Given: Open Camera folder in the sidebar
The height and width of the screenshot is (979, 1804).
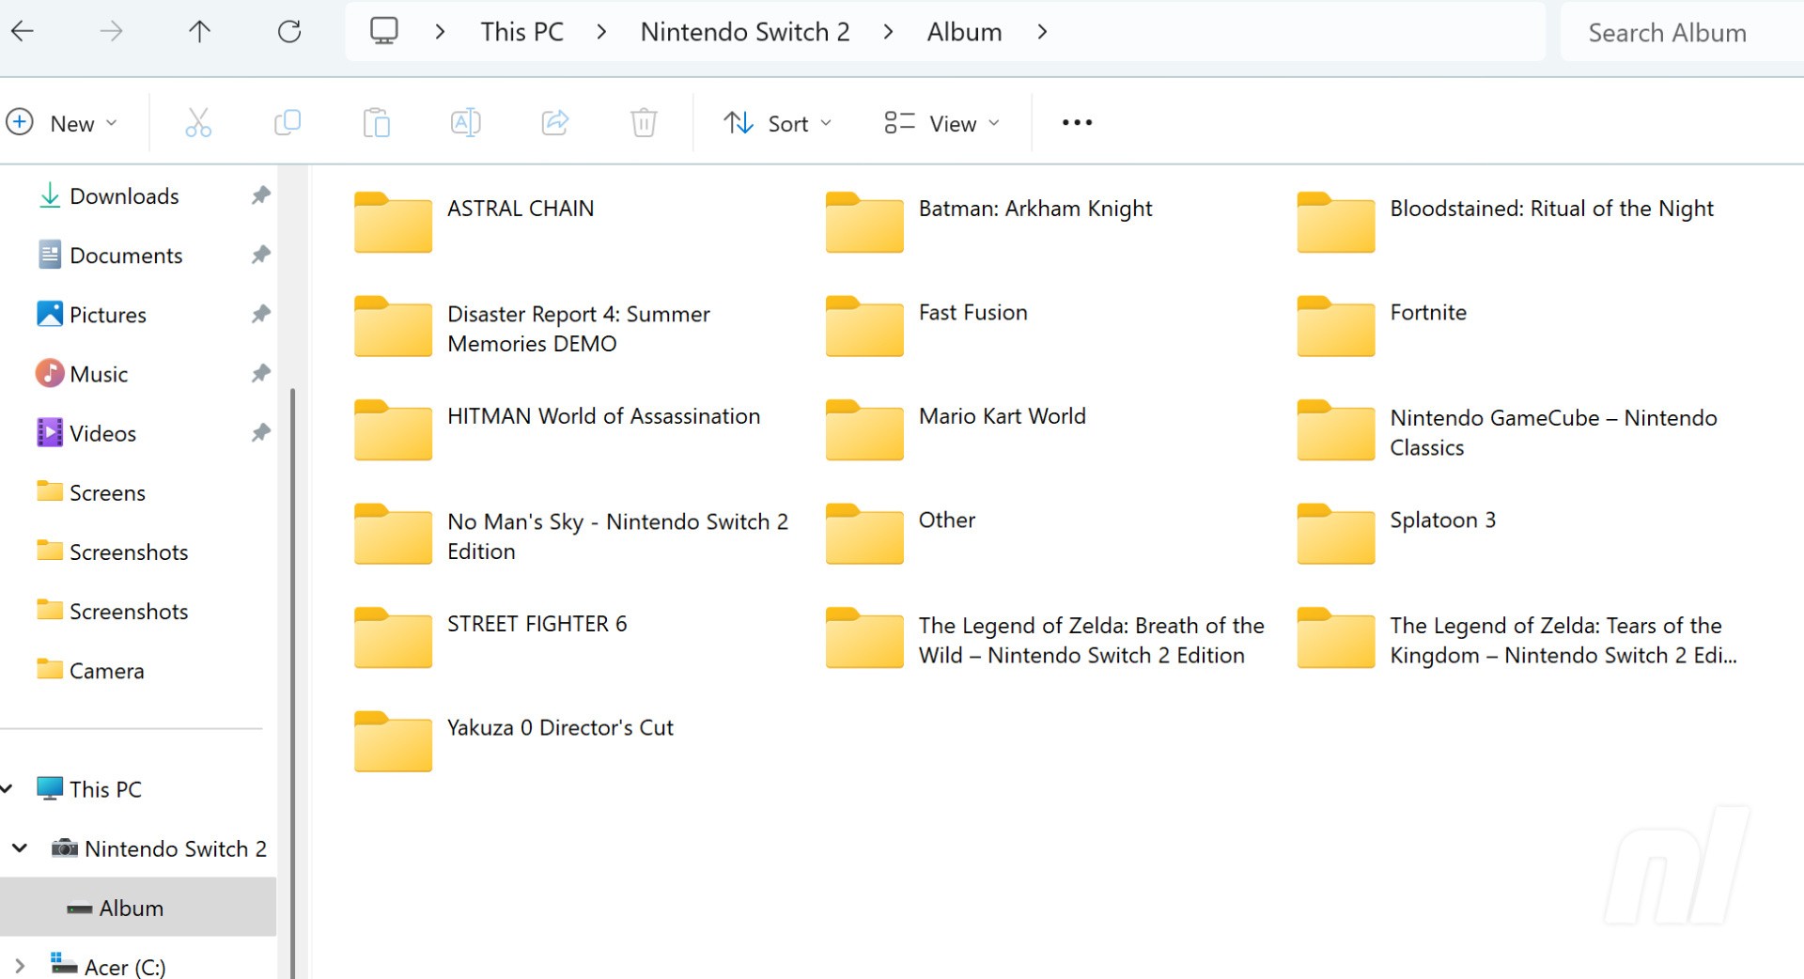Looking at the screenshot, I should pos(106,670).
